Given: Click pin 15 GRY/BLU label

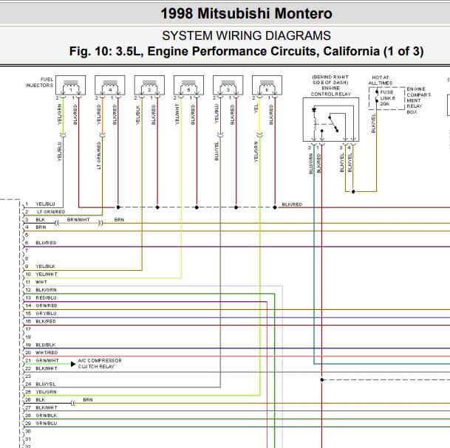Looking at the screenshot, I should pos(46,313).
